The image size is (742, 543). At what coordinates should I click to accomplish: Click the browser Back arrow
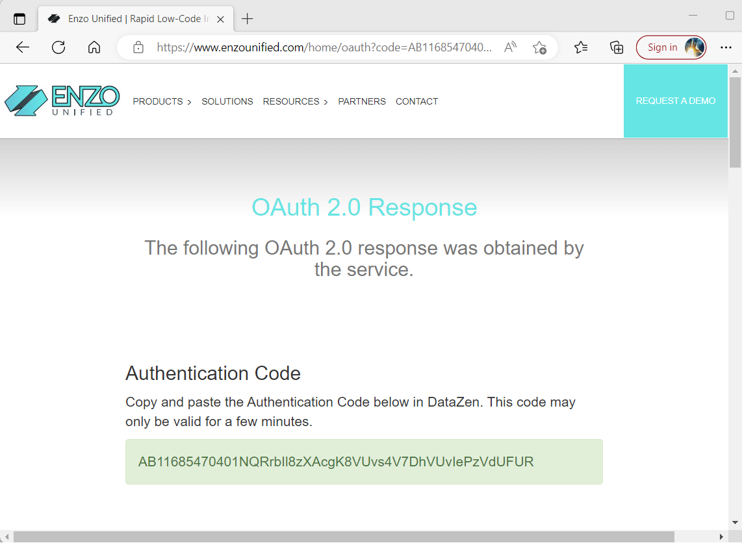tap(23, 47)
